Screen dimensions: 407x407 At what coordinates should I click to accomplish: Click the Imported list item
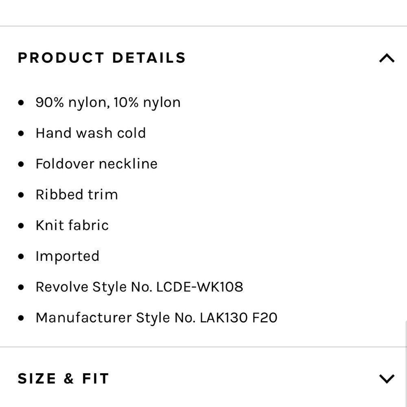pos(68,256)
